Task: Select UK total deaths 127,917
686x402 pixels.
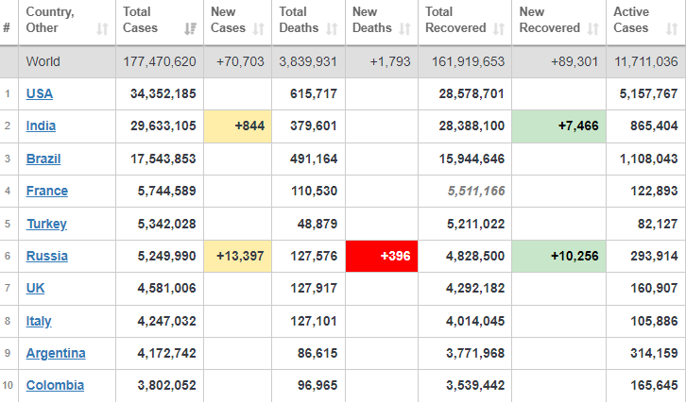Action: click(314, 289)
